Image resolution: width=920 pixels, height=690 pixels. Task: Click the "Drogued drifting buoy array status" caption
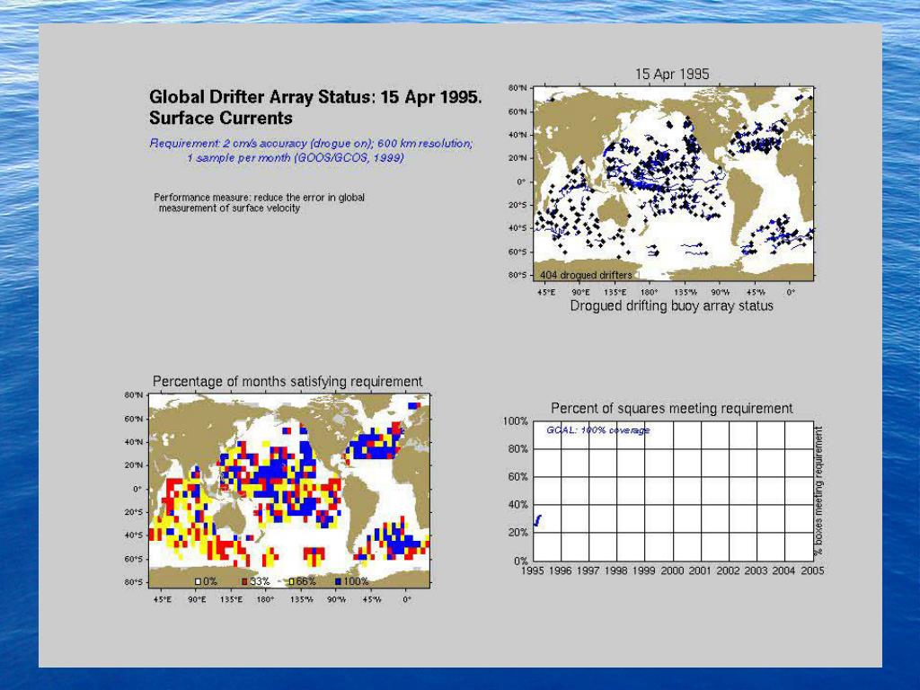(x=671, y=305)
